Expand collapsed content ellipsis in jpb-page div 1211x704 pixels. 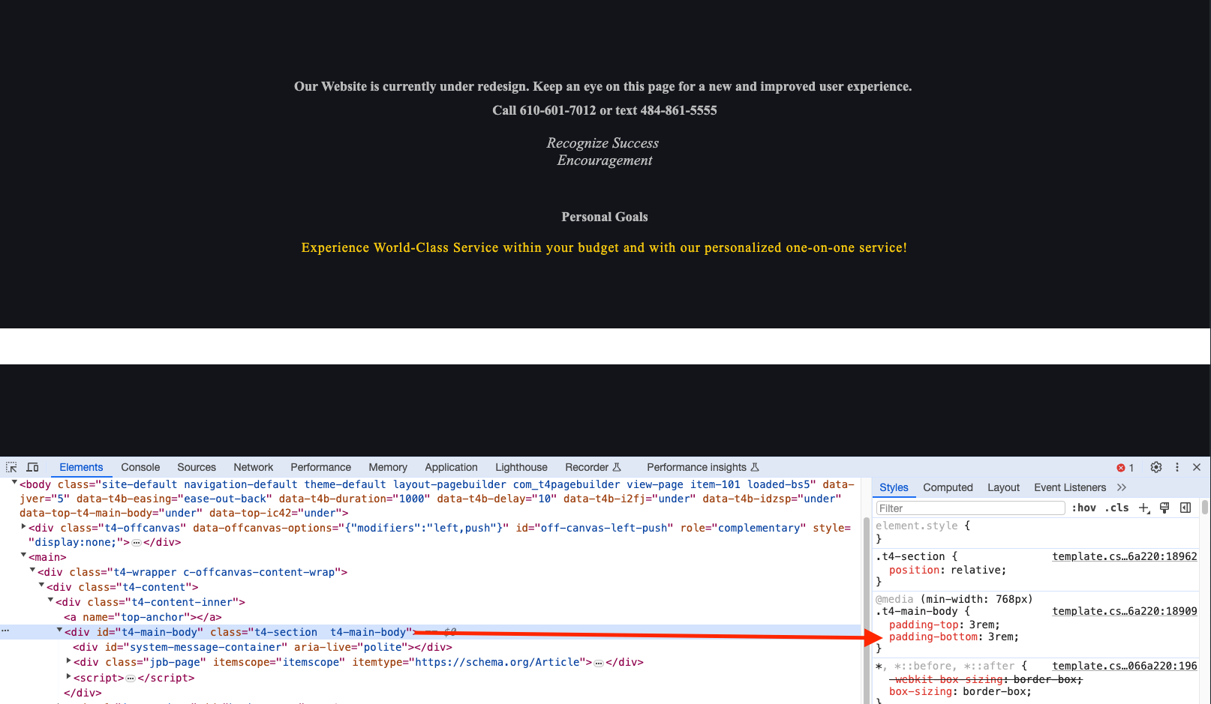599,663
